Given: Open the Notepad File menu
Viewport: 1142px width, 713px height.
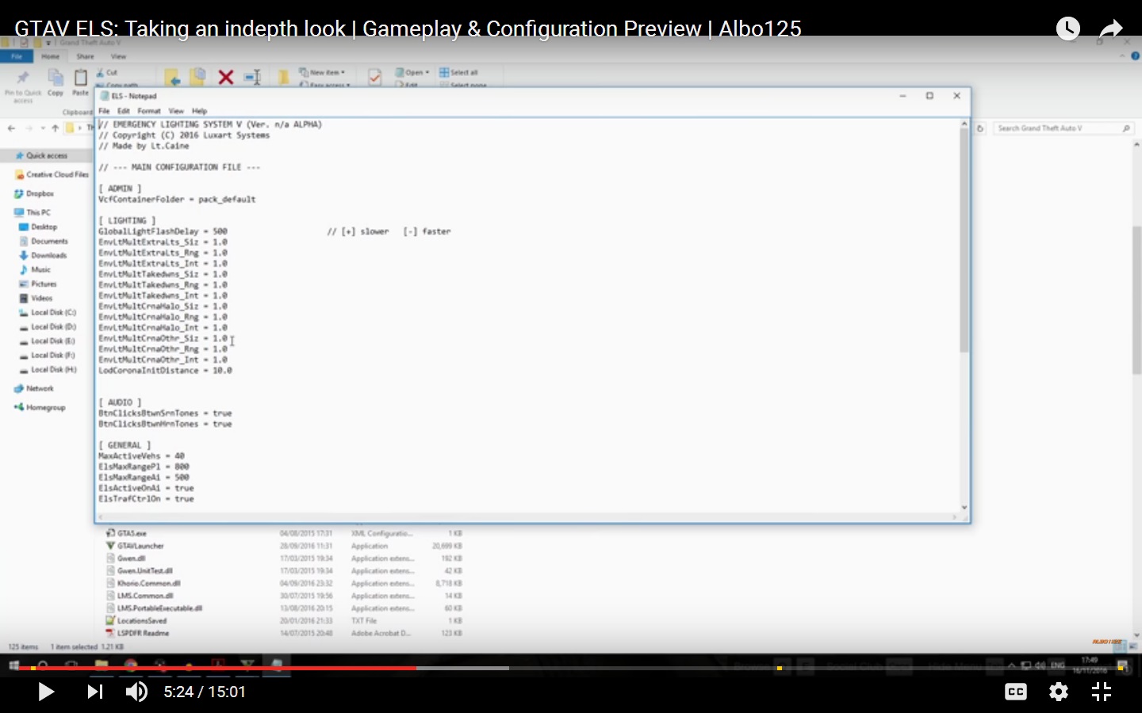Looking at the screenshot, I should 104,111.
